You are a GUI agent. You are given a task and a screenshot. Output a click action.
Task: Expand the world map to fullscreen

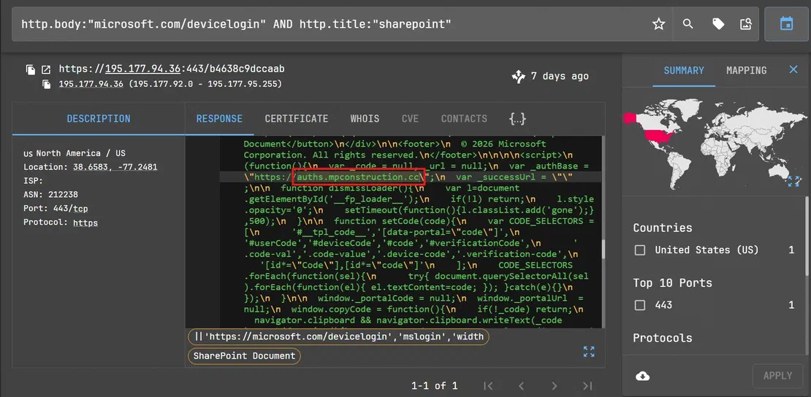click(793, 181)
